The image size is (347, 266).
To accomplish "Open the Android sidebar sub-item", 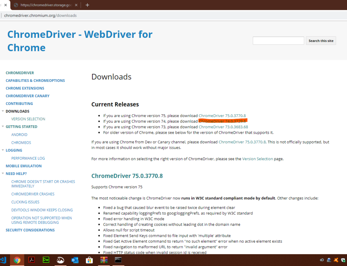I will (x=19, y=135).
